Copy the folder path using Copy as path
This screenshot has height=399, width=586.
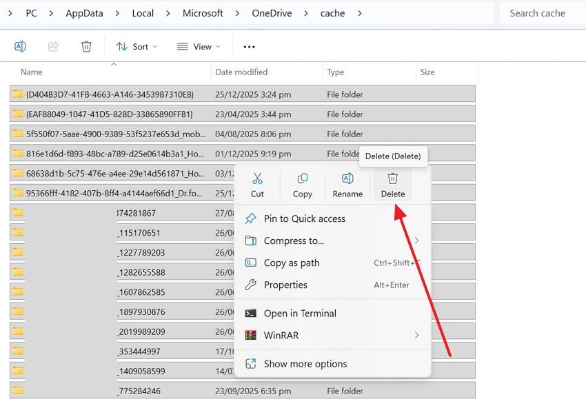click(x=290, y=263)
